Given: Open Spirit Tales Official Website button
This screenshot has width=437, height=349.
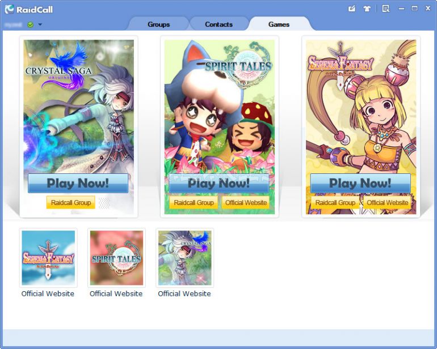Looking at the screenshot, I should coord(246,202).
